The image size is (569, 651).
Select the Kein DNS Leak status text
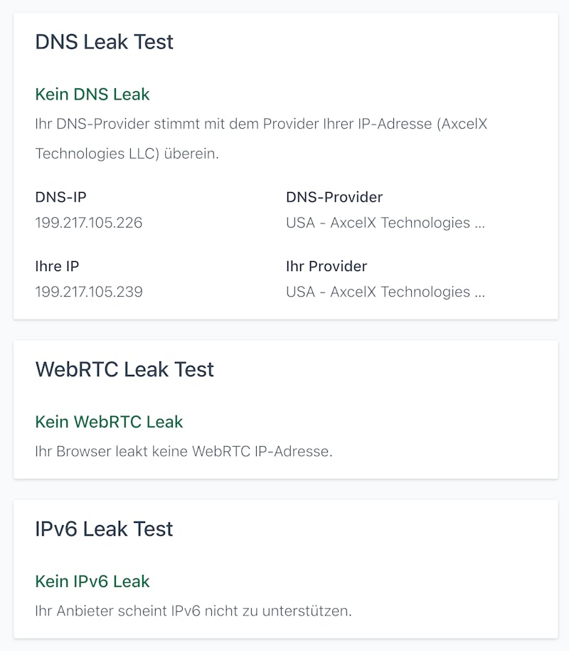[92, 94]
